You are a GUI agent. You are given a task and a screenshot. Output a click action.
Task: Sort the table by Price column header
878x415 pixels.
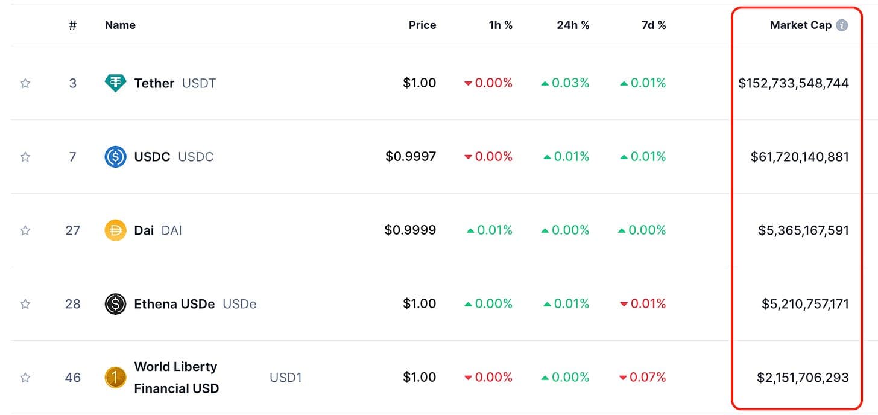click(x=422, y=25)
